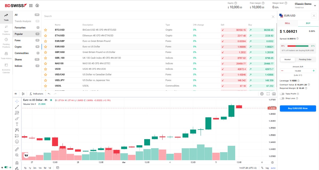Open the Indicators button on chart toolbar

click(36, 94)
